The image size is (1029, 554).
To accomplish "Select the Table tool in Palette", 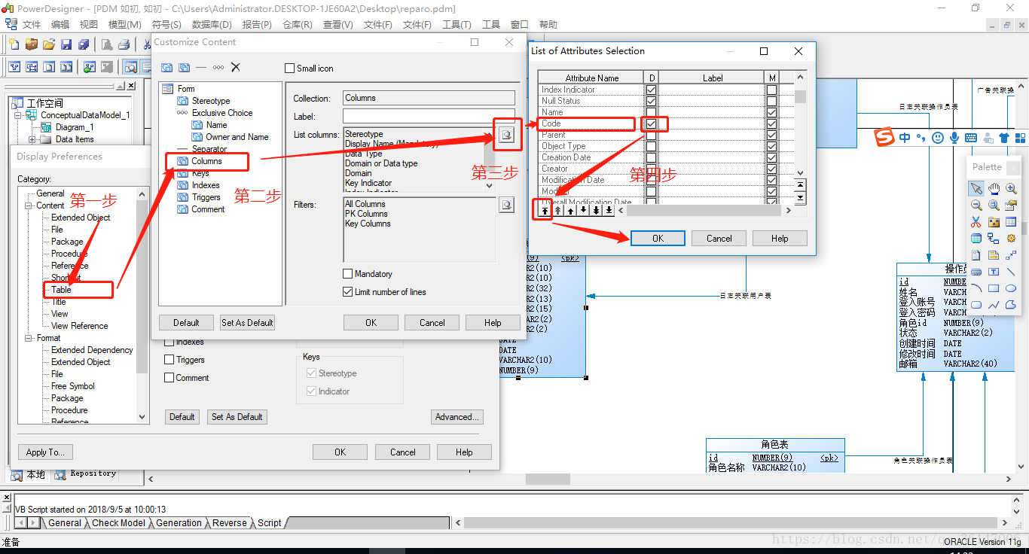I will click(x=1011, y=222).
